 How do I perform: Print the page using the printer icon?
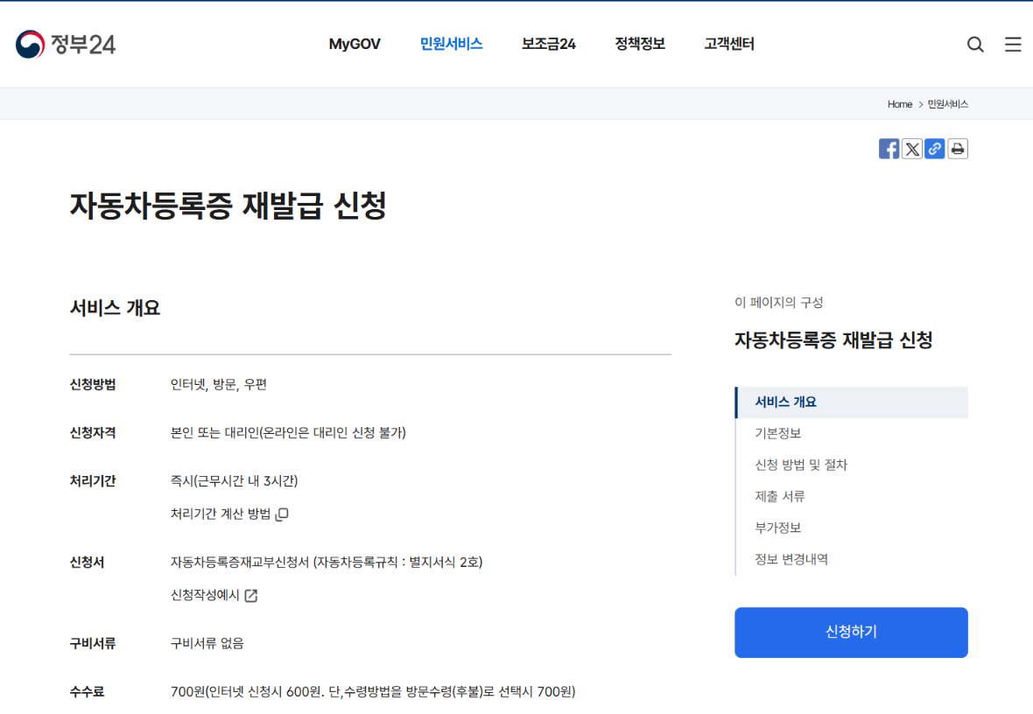957,148
